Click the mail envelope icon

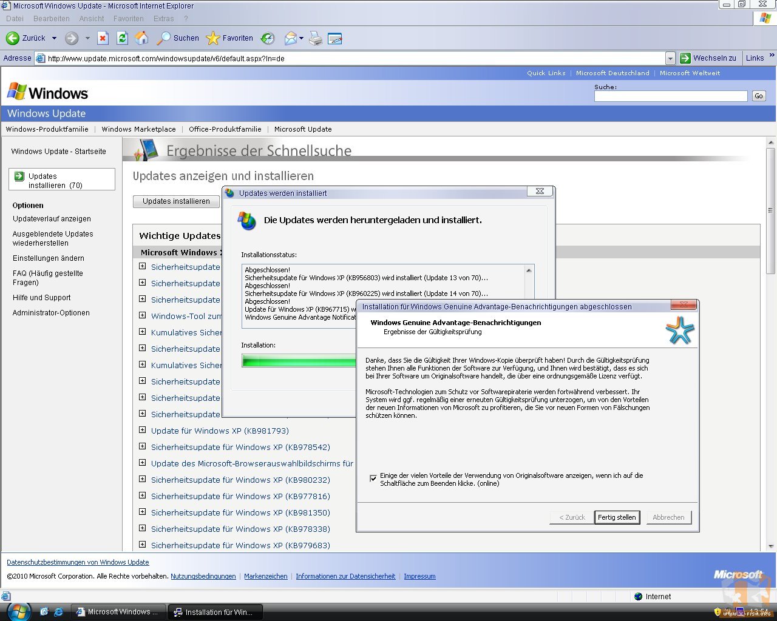tap(291, 38)
